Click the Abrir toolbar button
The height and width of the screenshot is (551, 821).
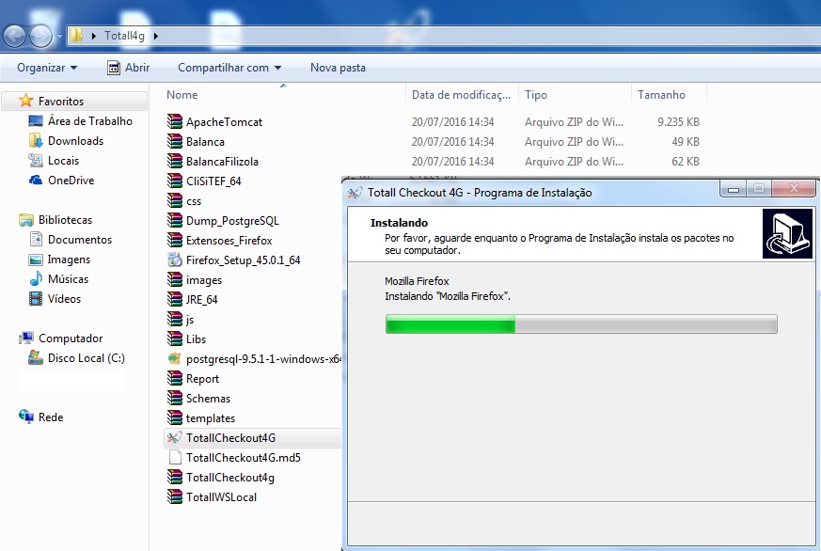coord(129,68)
